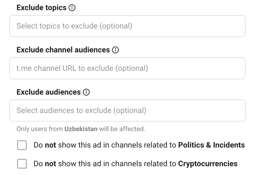Show info about Exclude audiences
This screenshot has width=256, height=175.
[x=86, y=92]
